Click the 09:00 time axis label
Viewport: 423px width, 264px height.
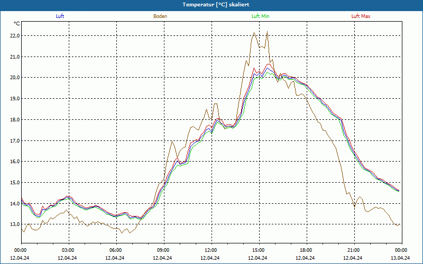tap(164, 250)
